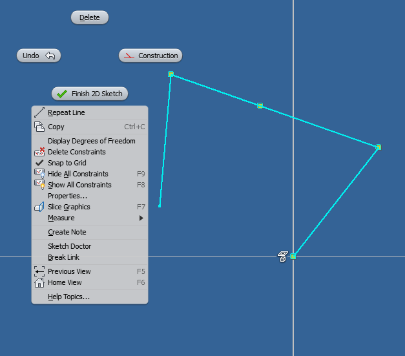The image size is (405, 356).
Task: Choose Create Note
Action: tap(90, 232)
